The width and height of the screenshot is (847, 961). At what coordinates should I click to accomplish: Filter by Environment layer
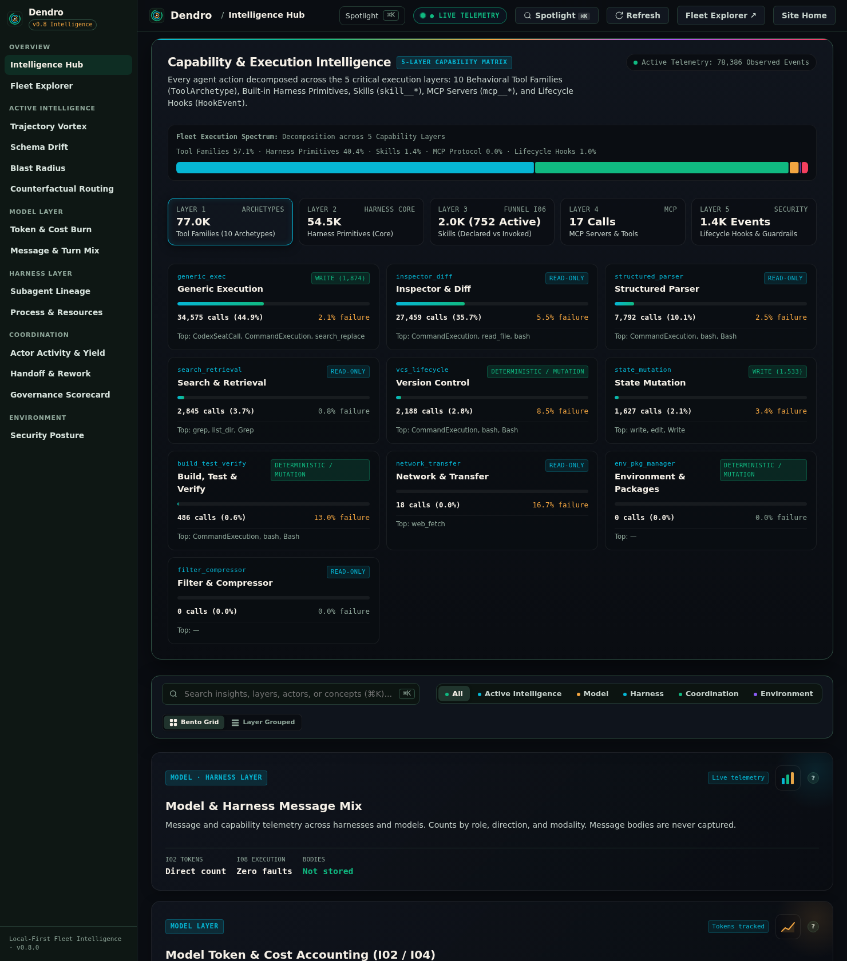(783, 694)
